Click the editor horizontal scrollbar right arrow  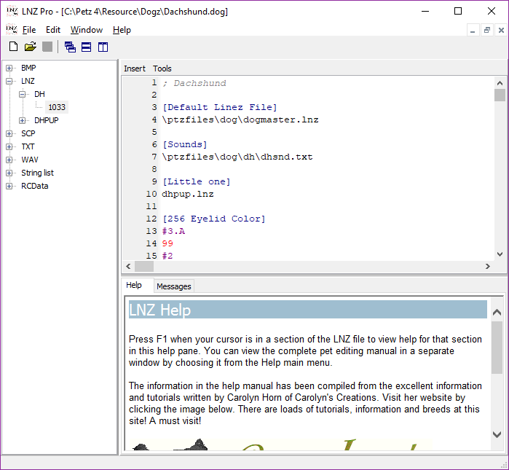tap(486, 267)
